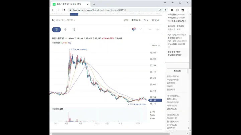
Task: Toggle the 5-day moving average line
Action: (61, 43)
